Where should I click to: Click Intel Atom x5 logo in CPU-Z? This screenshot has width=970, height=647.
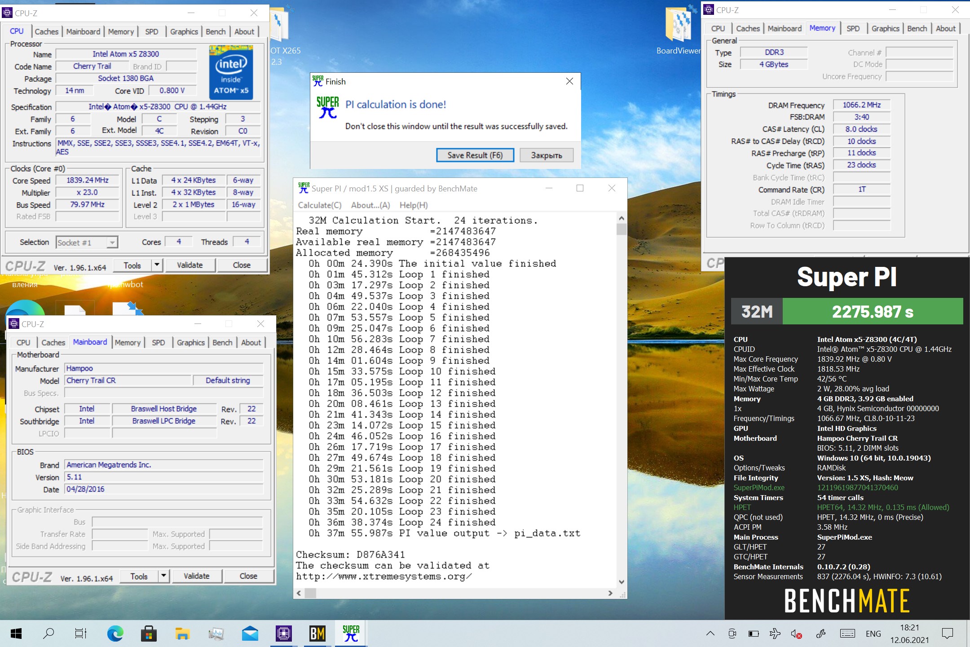click(x=231, y=72)
